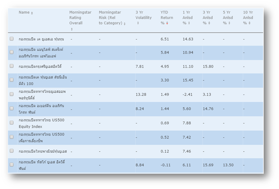Click sort icon under 3 Yr Volatility
This screenshot has width=279, height=189.
[138, 23]
